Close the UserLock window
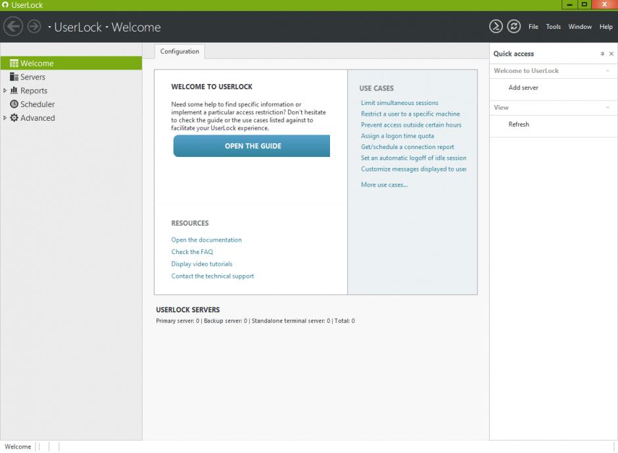The width and height of the screenshot is (618, 453). coord(604,5)
